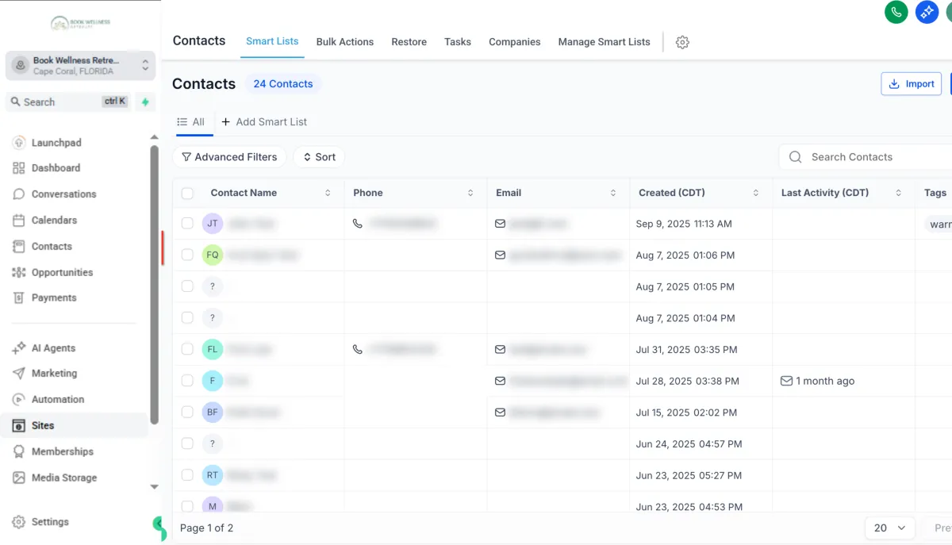This screenshot has width=952, height=545.
Task: Click phone icon in FL contact row
Action: click(358, 349)
